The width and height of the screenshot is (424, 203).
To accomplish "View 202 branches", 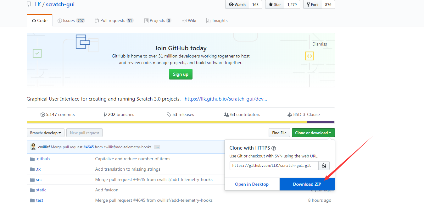I will tap(119, 114).
